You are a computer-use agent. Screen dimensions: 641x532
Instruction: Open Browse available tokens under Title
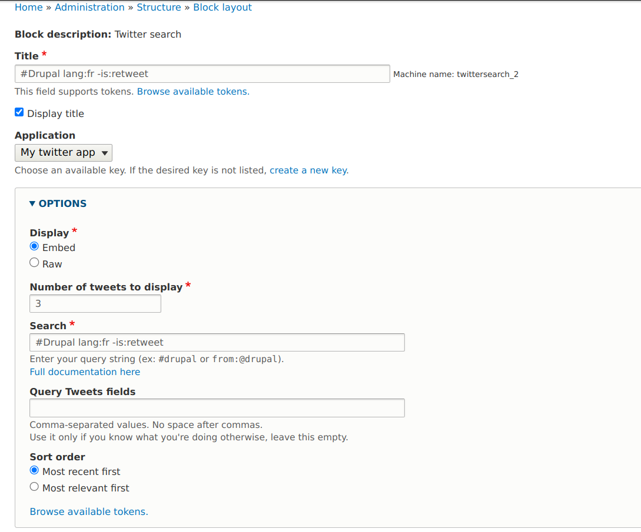[x=193, y=92]
